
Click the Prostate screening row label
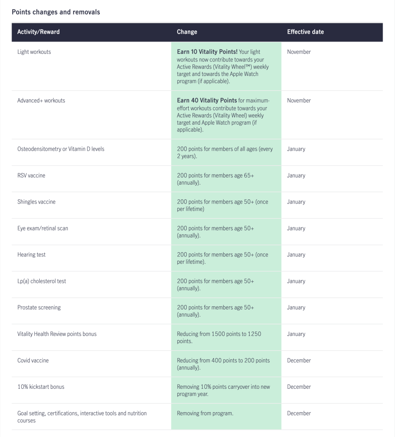pos(39,308)
